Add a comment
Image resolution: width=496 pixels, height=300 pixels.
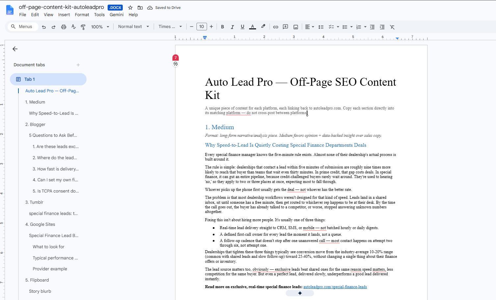pos(286,27)
